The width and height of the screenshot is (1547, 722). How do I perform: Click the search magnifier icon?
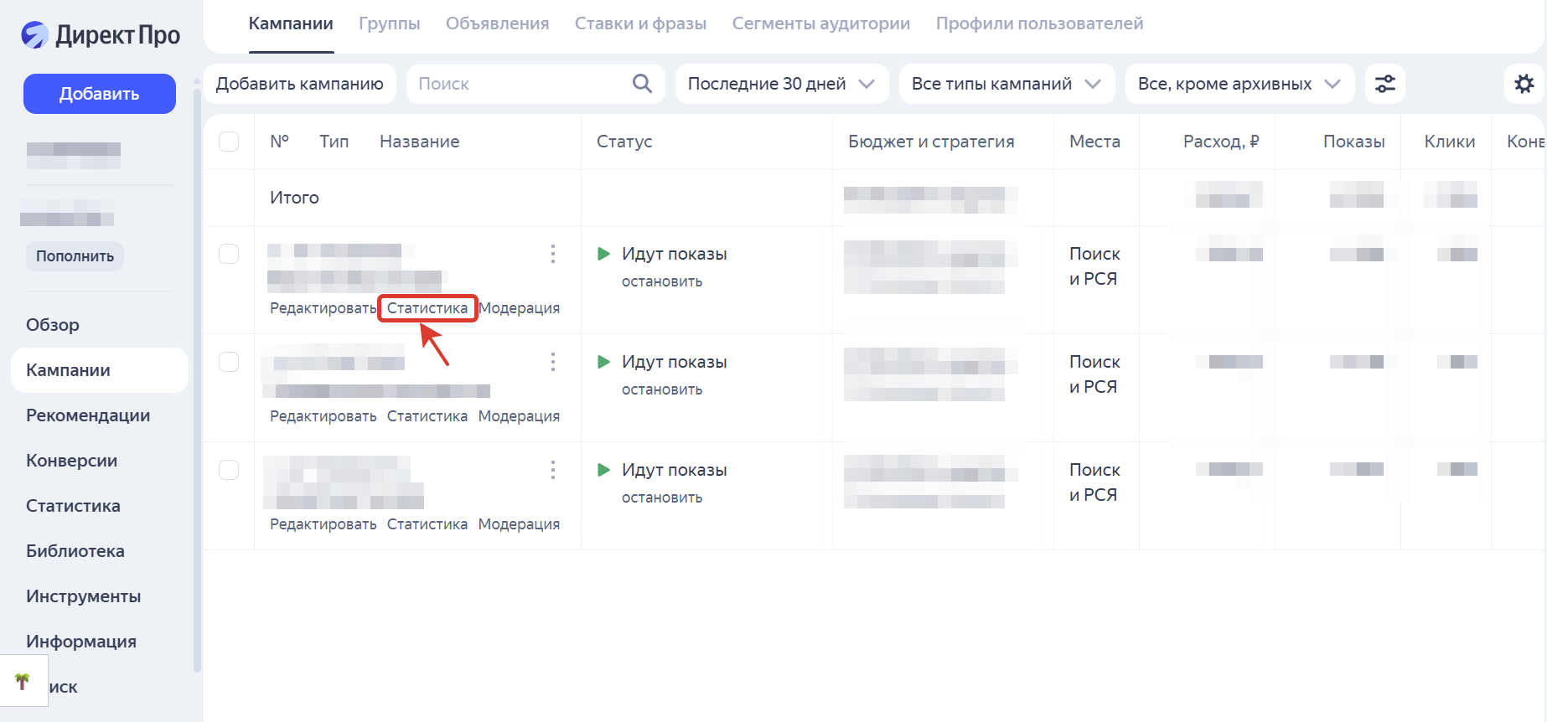(x=642, y=84)
